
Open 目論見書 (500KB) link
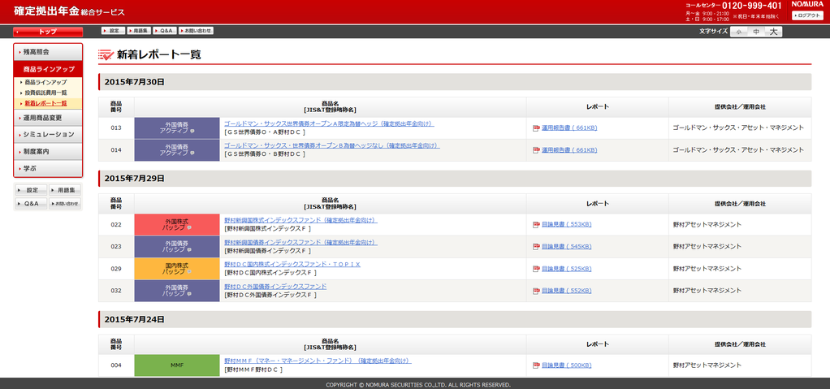(566, 365)
